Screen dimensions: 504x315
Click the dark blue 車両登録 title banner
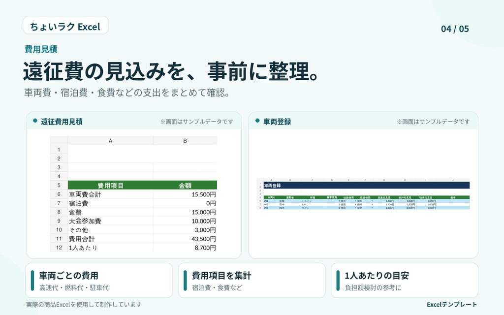tap(366, 185)
